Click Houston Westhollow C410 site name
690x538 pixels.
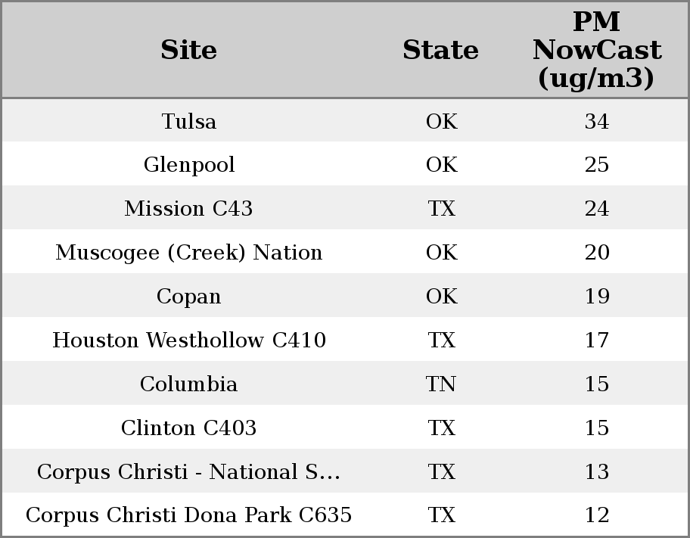tap(188, 341)
